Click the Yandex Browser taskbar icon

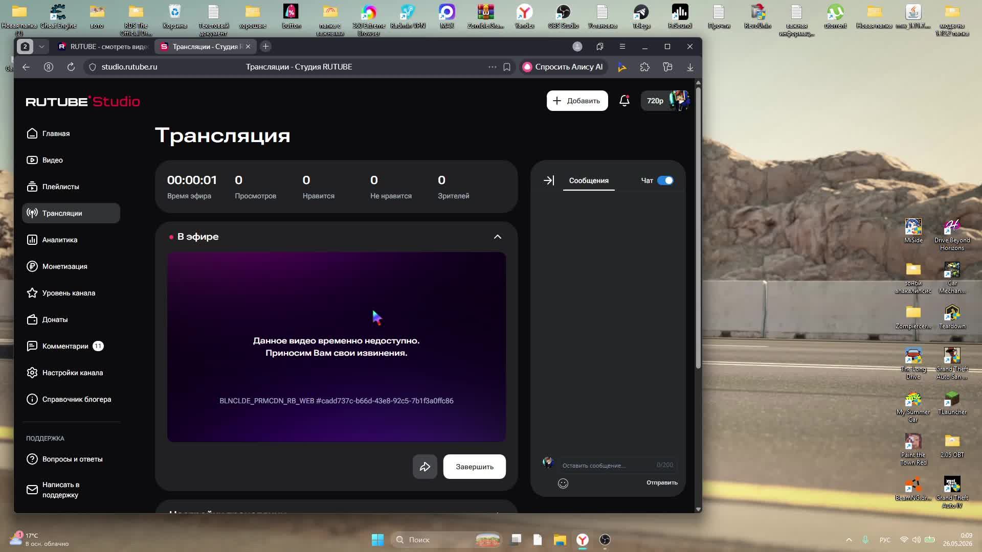click(x=583, y=540)
